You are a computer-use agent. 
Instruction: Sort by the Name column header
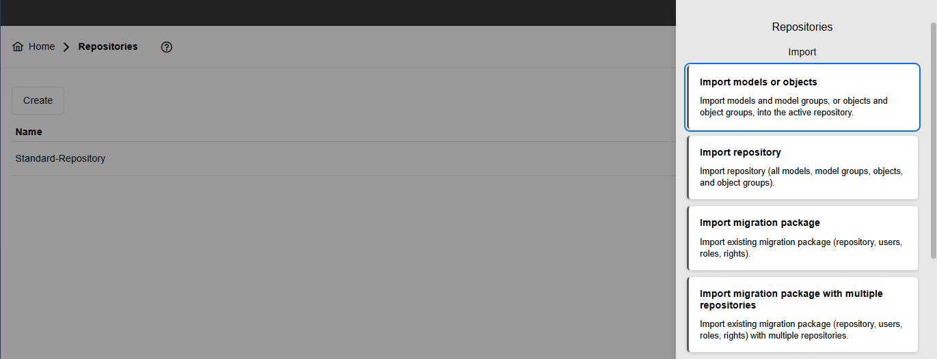click(29, 132)
